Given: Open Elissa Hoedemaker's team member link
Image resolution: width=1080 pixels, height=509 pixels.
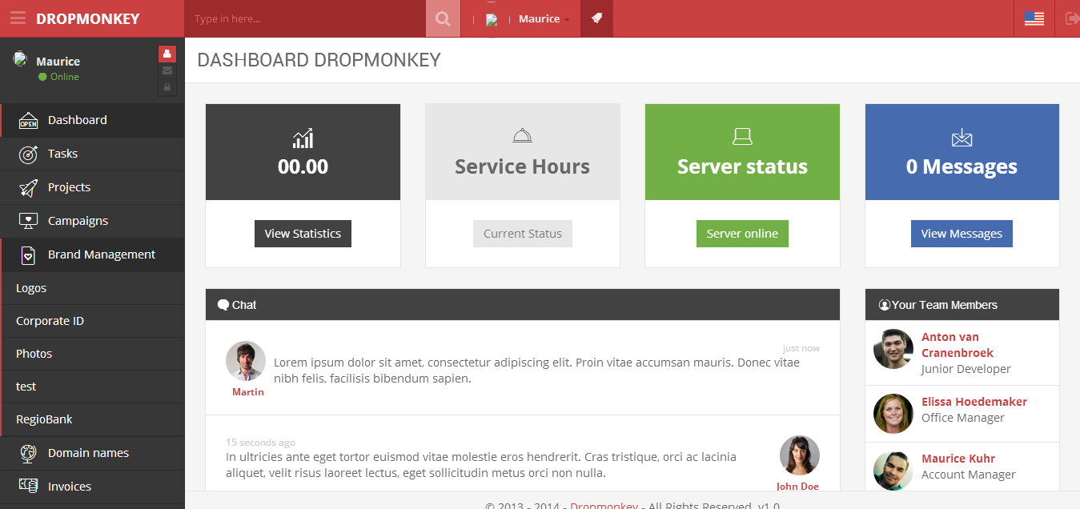Looking at the screenshot, I should pos(974,402).
